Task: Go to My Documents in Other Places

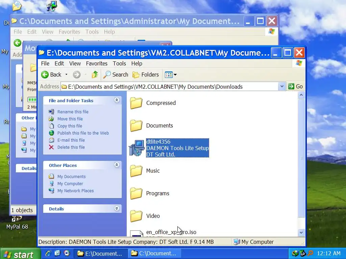Action: coord(71,176)
